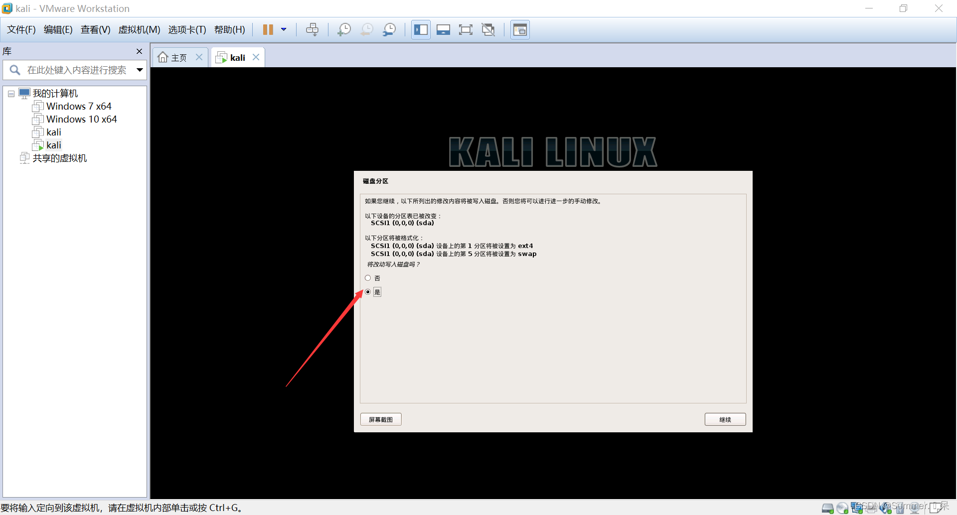Click the 我的计算机 monitor icon
The height and width of the screenshot is (515, 957).
point(24,94)
